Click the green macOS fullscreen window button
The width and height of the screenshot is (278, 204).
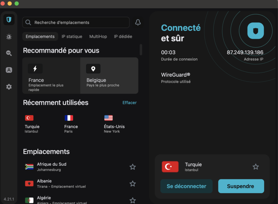pos(17,4)
